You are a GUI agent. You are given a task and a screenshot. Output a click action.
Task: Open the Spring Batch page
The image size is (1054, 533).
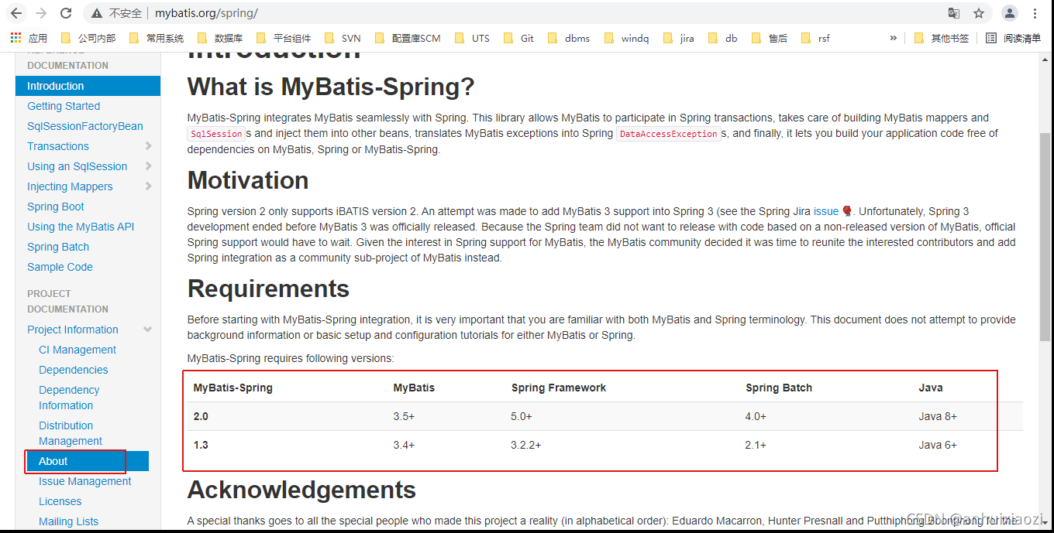[x=58, y=247]
